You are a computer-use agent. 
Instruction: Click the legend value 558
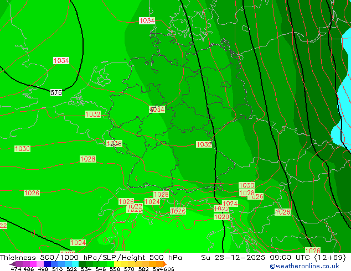coord(115,269)
